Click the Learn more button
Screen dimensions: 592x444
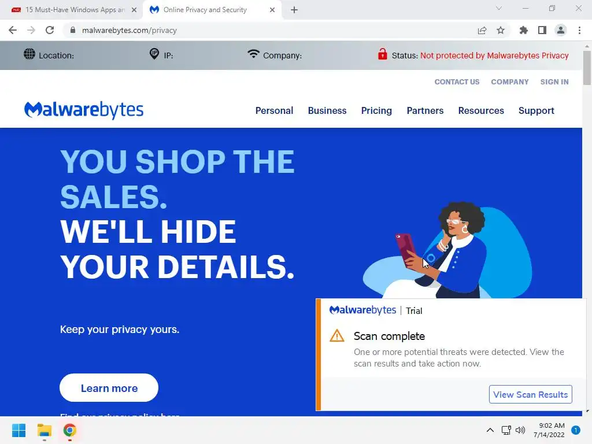click(x=109, y=388)
